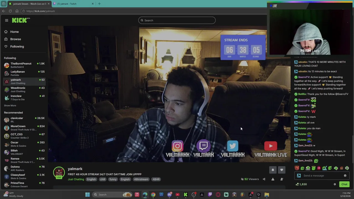Screen dimensions: 354x199
Task: Click the 48hrstream tag
Action: (x=141, y=179)
